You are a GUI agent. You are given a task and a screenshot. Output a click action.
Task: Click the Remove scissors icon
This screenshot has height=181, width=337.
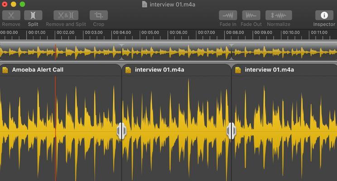[11, 15]
